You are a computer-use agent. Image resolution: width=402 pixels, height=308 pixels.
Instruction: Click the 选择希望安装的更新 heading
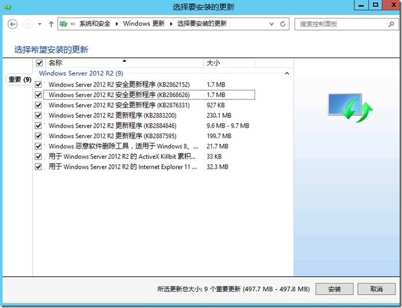click(x=51, y=50)
